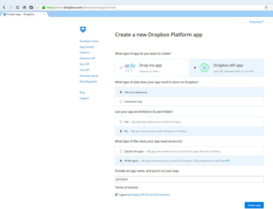Click the Dropbox API app circular icon

[x=204, y=68]
